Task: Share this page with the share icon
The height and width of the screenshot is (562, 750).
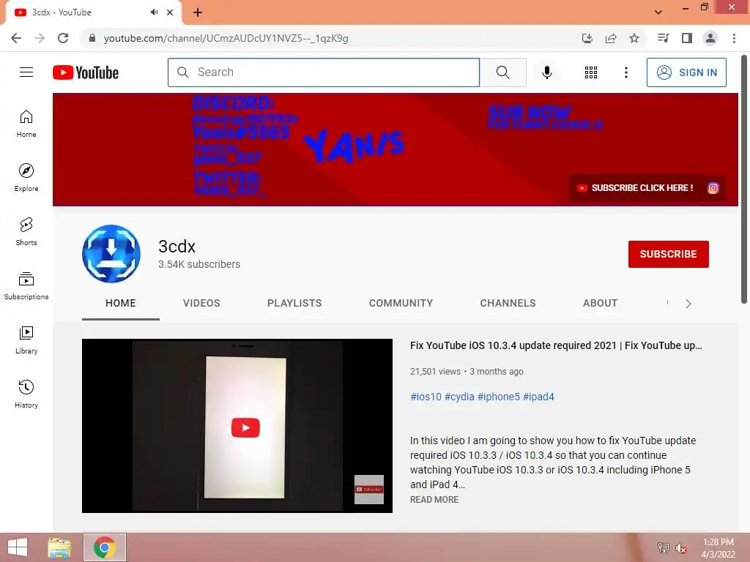Action: click(611, 38)
